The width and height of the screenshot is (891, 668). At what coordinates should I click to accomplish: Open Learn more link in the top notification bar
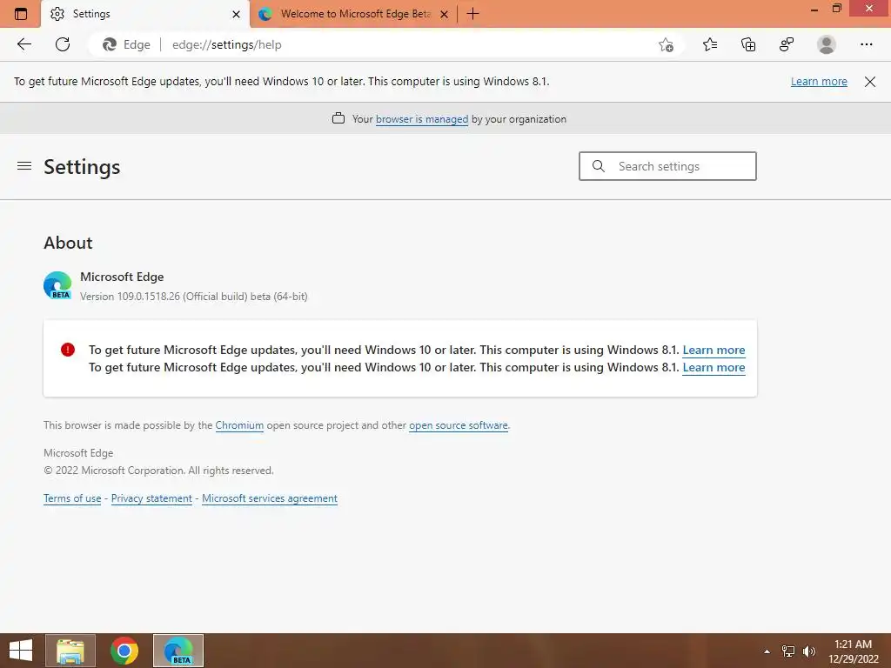tap(819, 81)
